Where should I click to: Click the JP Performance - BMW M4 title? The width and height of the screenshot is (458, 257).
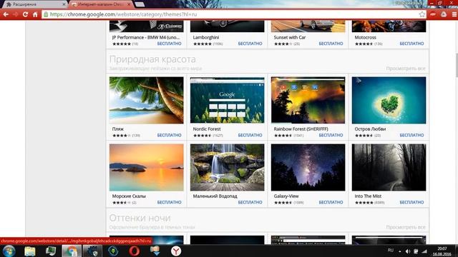click(x=146, y=37)
